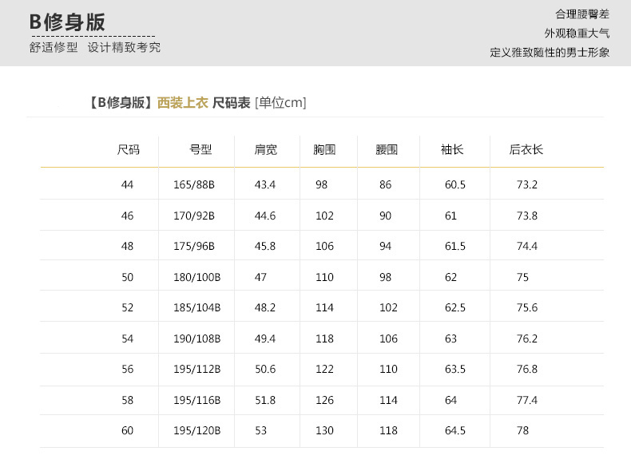Select the 号型 column header

200,149
